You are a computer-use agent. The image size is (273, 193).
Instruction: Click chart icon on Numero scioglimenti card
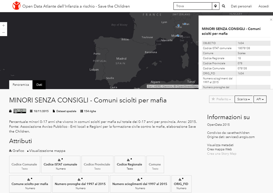139,179
